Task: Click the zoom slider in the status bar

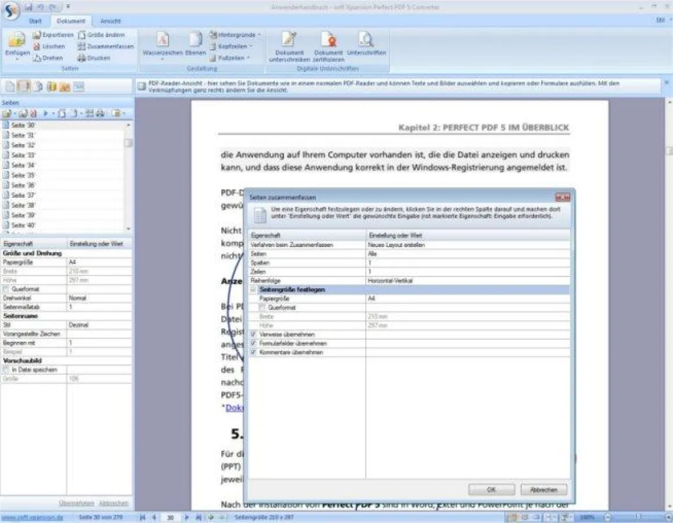Action: coord(637,517)
